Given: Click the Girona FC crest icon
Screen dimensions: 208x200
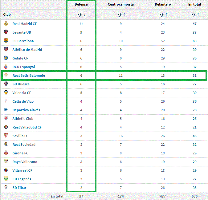Looking at the screenshot, I should click(x=6, y=153).
